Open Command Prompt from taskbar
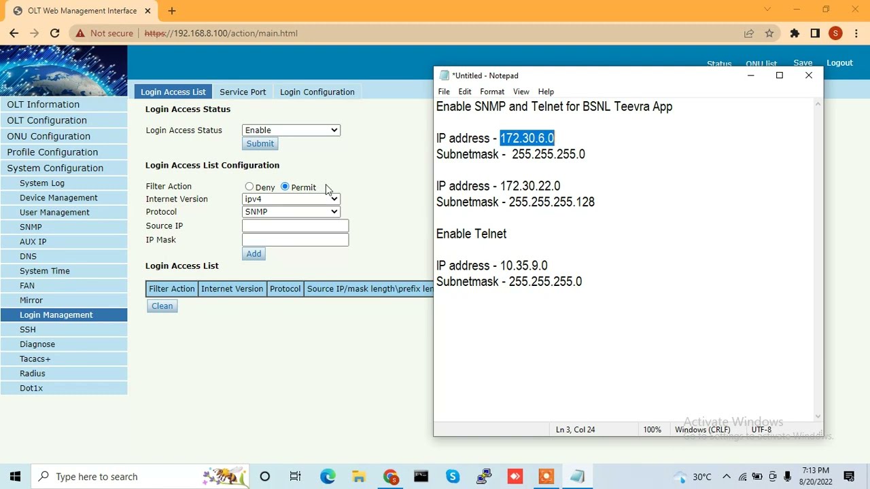The height and width of the screenshot is (489, 870). coord(421,476)
